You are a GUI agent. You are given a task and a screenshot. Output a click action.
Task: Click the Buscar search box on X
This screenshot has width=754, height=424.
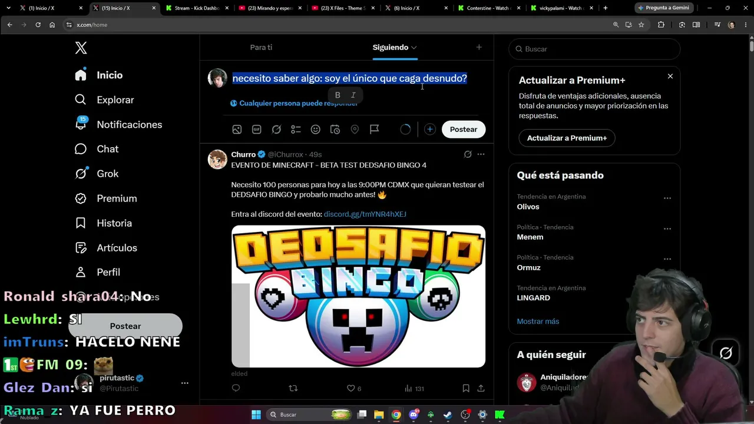click(x=594, y=49)
